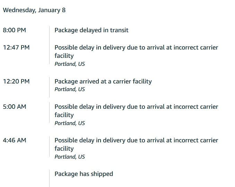Select Package arrived at a carrier facility
235x187 pixels.
pyautogui.click(x=103, y=81)
